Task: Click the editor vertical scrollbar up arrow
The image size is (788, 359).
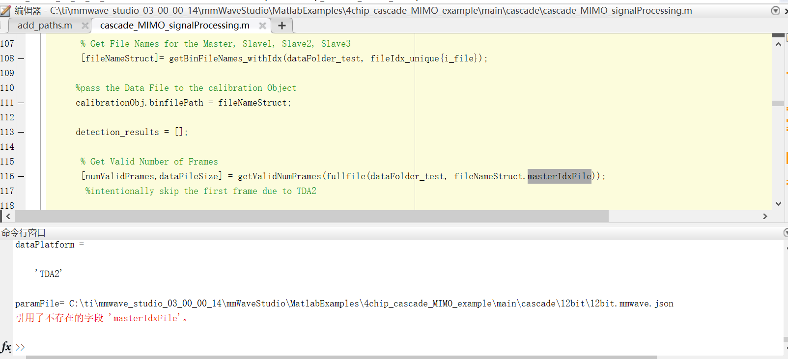Action: 778,45
